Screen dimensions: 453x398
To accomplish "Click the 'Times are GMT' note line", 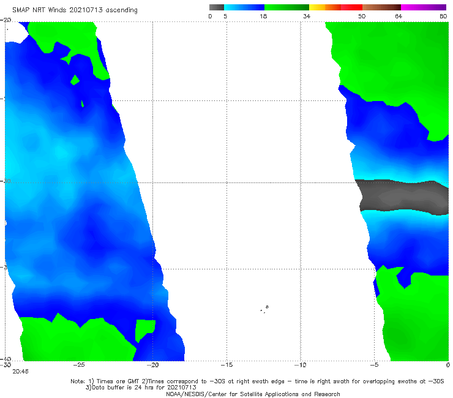I will (257, 381).
